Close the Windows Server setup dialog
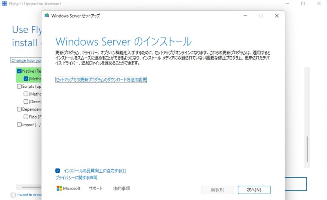This screenshot has height=200, width=327. pos(277,16)
